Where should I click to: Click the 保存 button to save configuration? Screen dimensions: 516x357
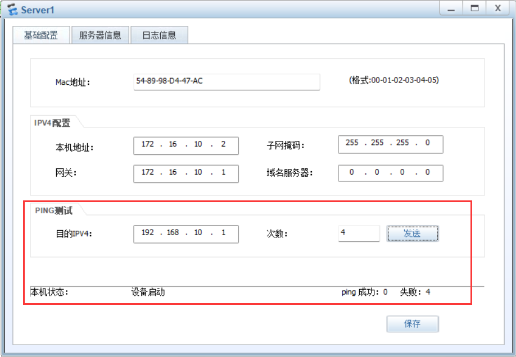tap(413, 324)
